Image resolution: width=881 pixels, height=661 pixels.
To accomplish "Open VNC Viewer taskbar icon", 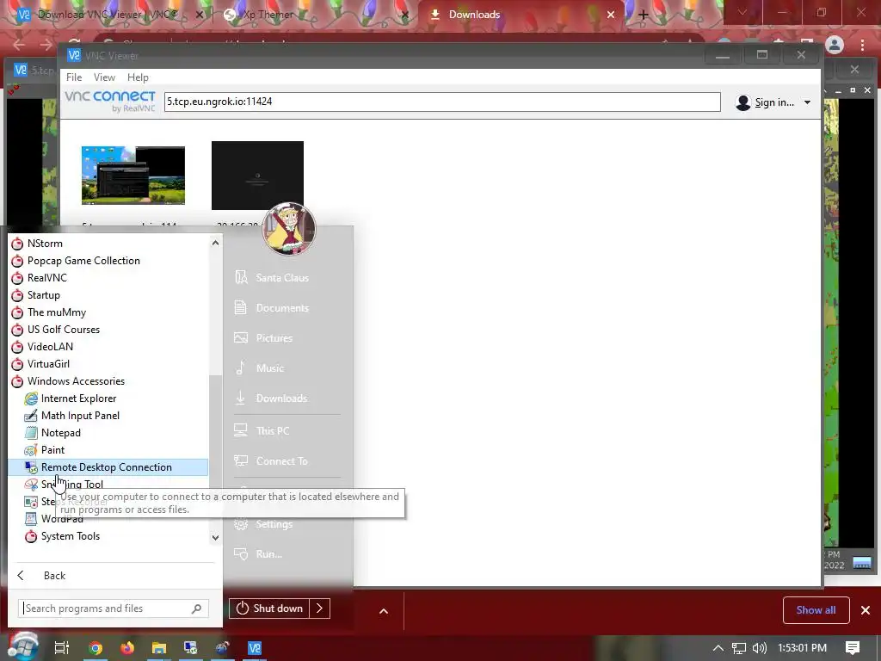I will [255, 648].
